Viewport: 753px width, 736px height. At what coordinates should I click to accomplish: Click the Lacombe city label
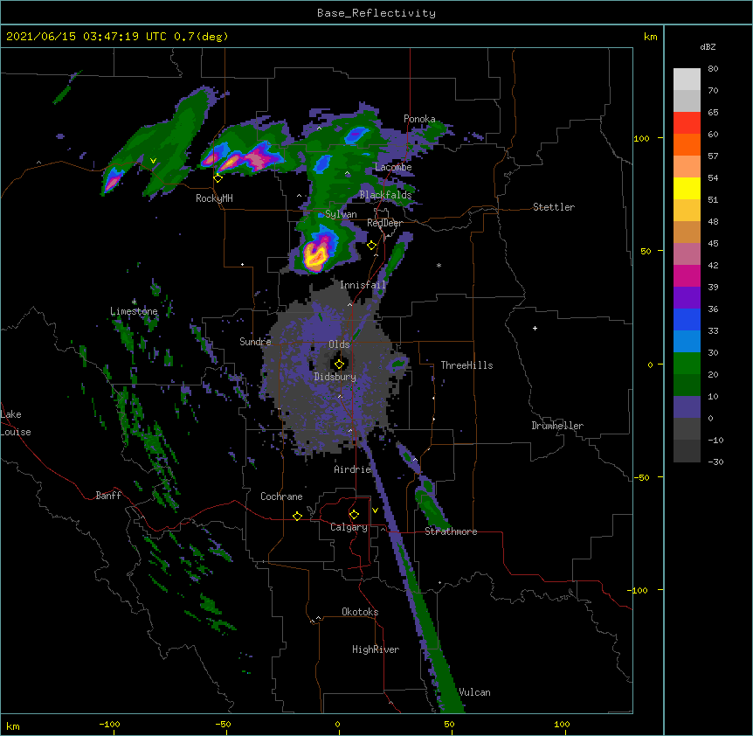(x=393, y=167)
